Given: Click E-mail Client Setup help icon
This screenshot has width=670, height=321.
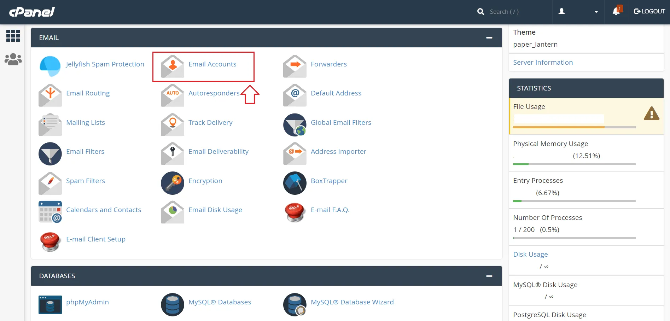Looking at the screenshot, I should [50, 241].
